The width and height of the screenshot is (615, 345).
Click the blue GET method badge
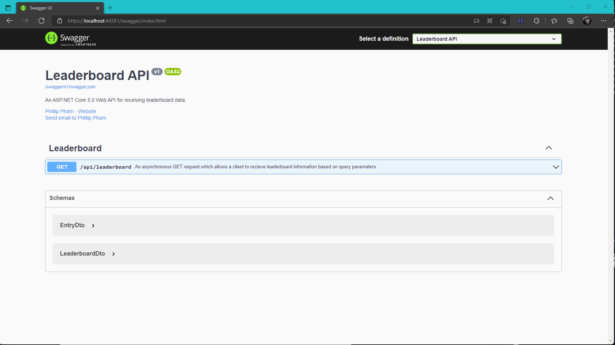click(x=62, y=167)
